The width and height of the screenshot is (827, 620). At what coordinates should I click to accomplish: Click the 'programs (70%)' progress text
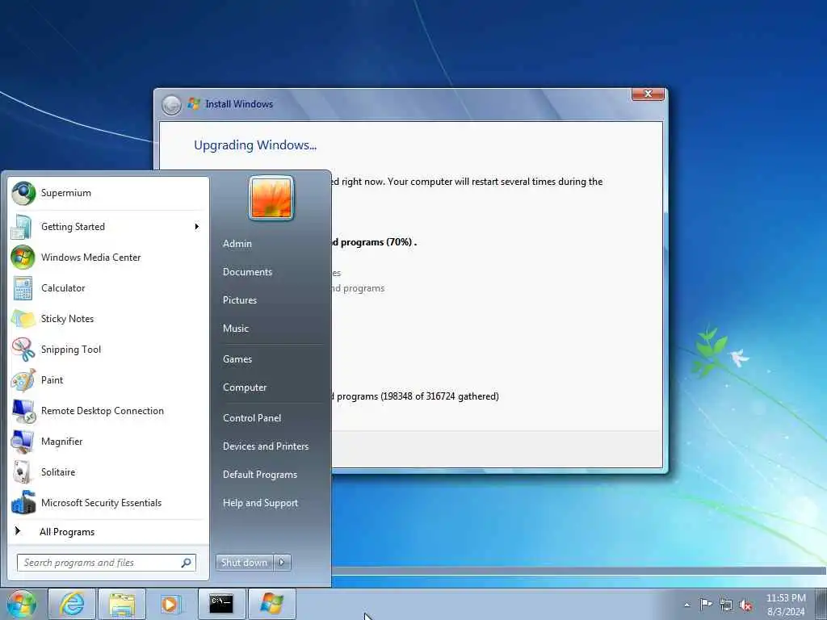click(x=376, y=242)
